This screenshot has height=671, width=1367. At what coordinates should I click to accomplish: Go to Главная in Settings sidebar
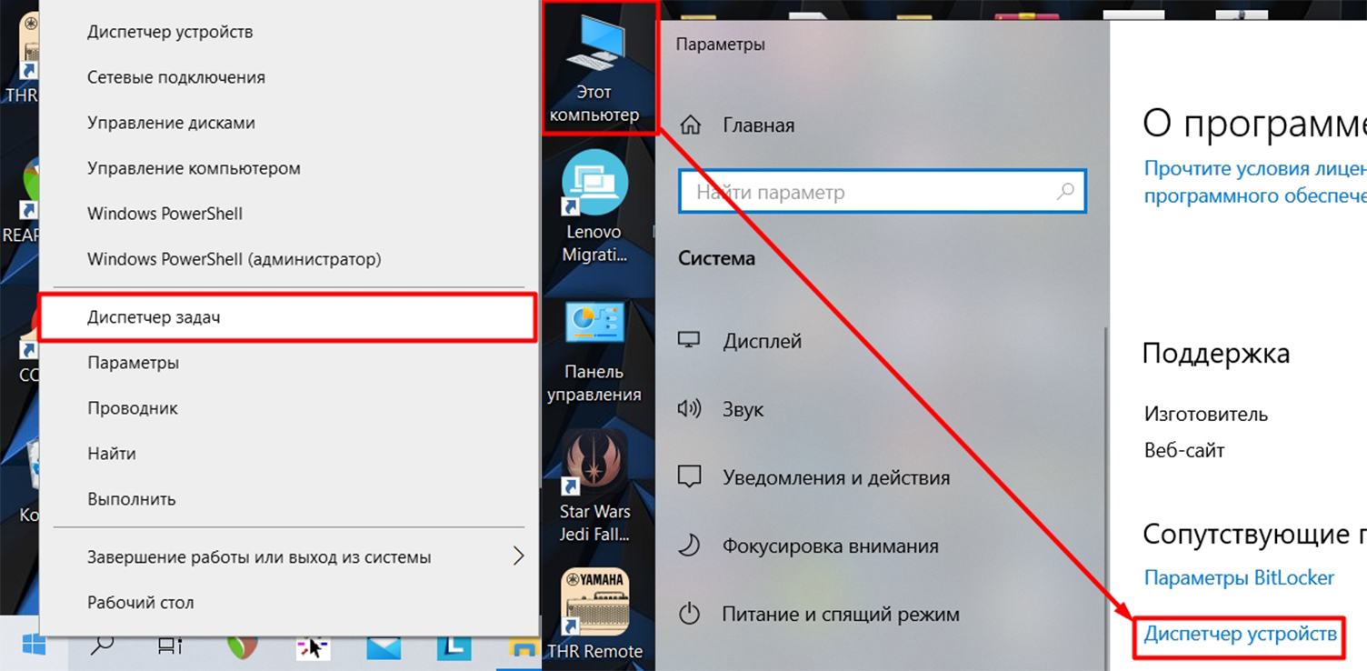(758, 125)
